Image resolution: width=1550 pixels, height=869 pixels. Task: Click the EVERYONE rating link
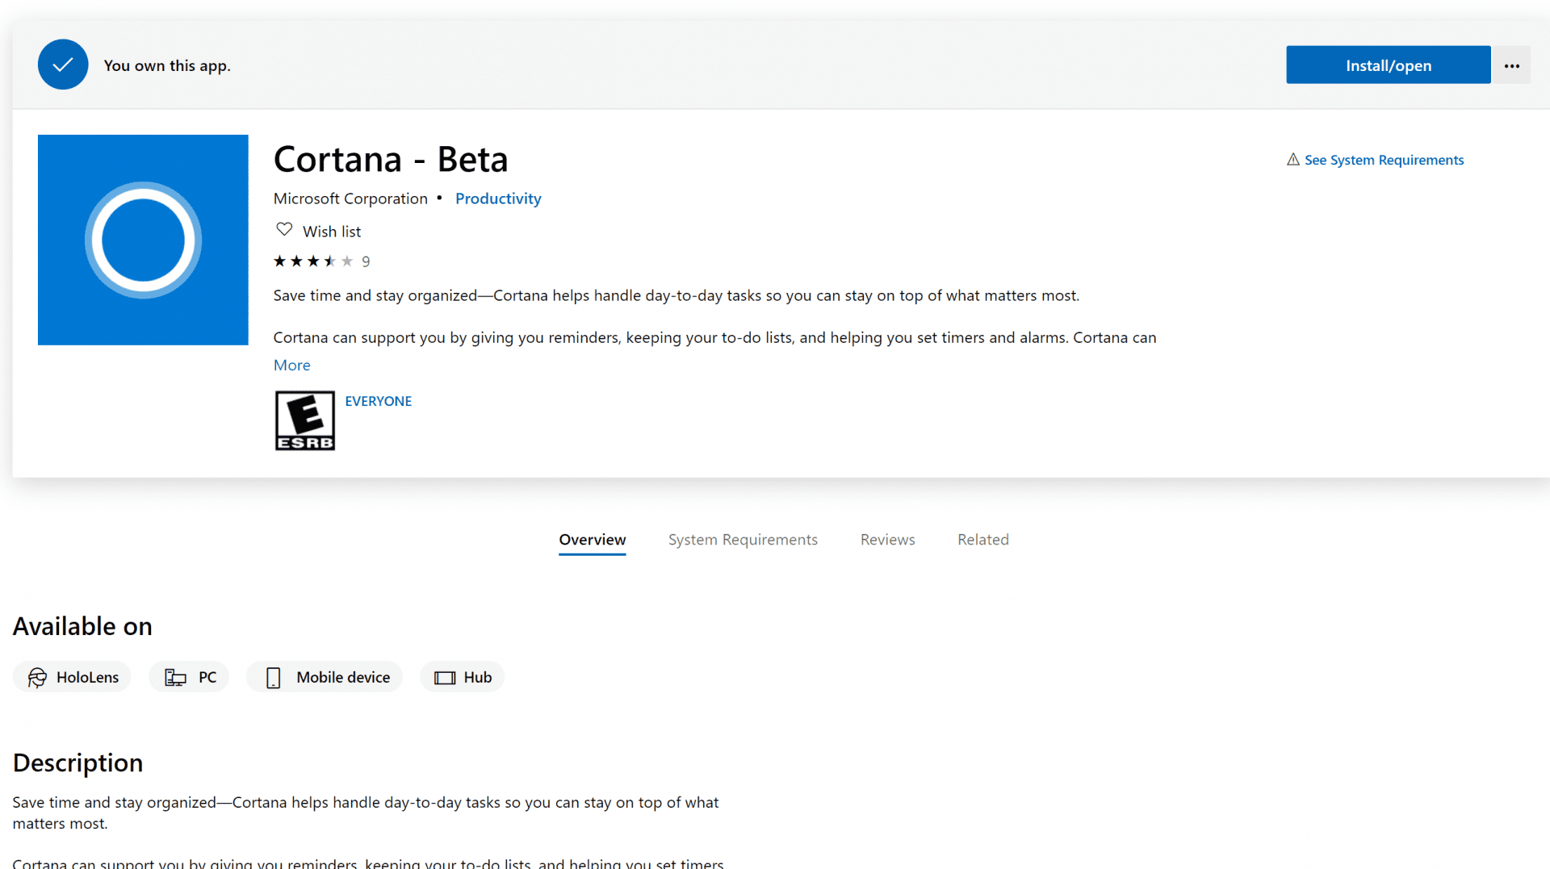378,400
